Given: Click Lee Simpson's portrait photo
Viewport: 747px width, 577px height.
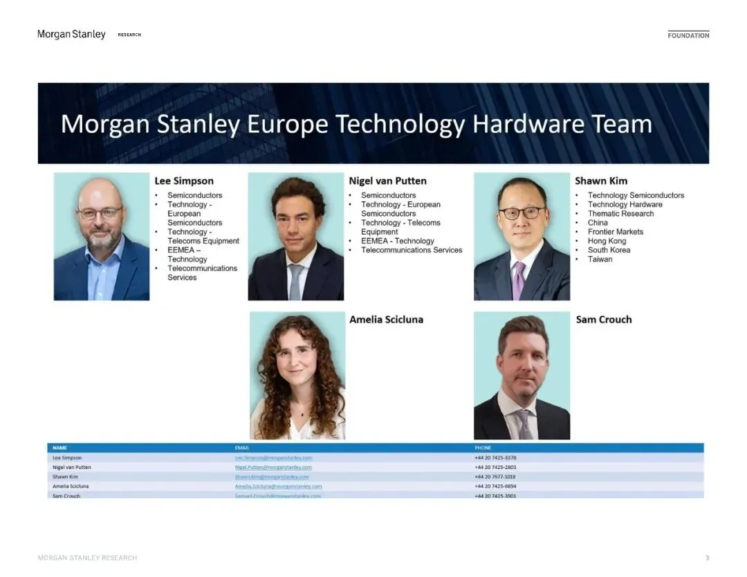Looking at the screenshot, I should tap(102, 237).
